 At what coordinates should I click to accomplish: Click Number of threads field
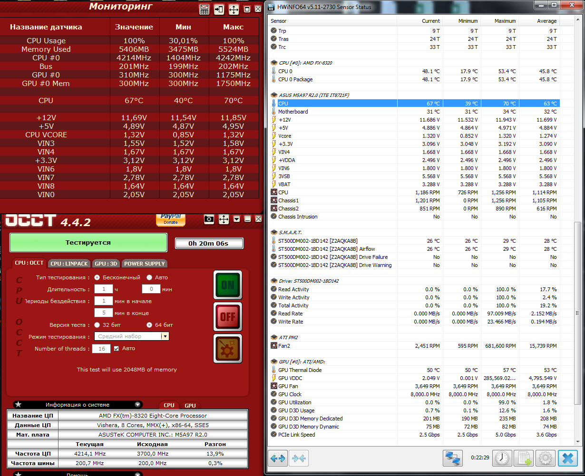(101, 349)
